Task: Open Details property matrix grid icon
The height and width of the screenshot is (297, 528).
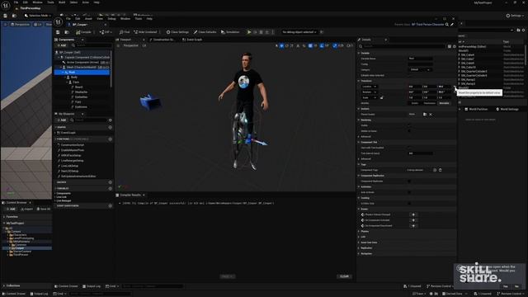Action: (x=449, y=46)
